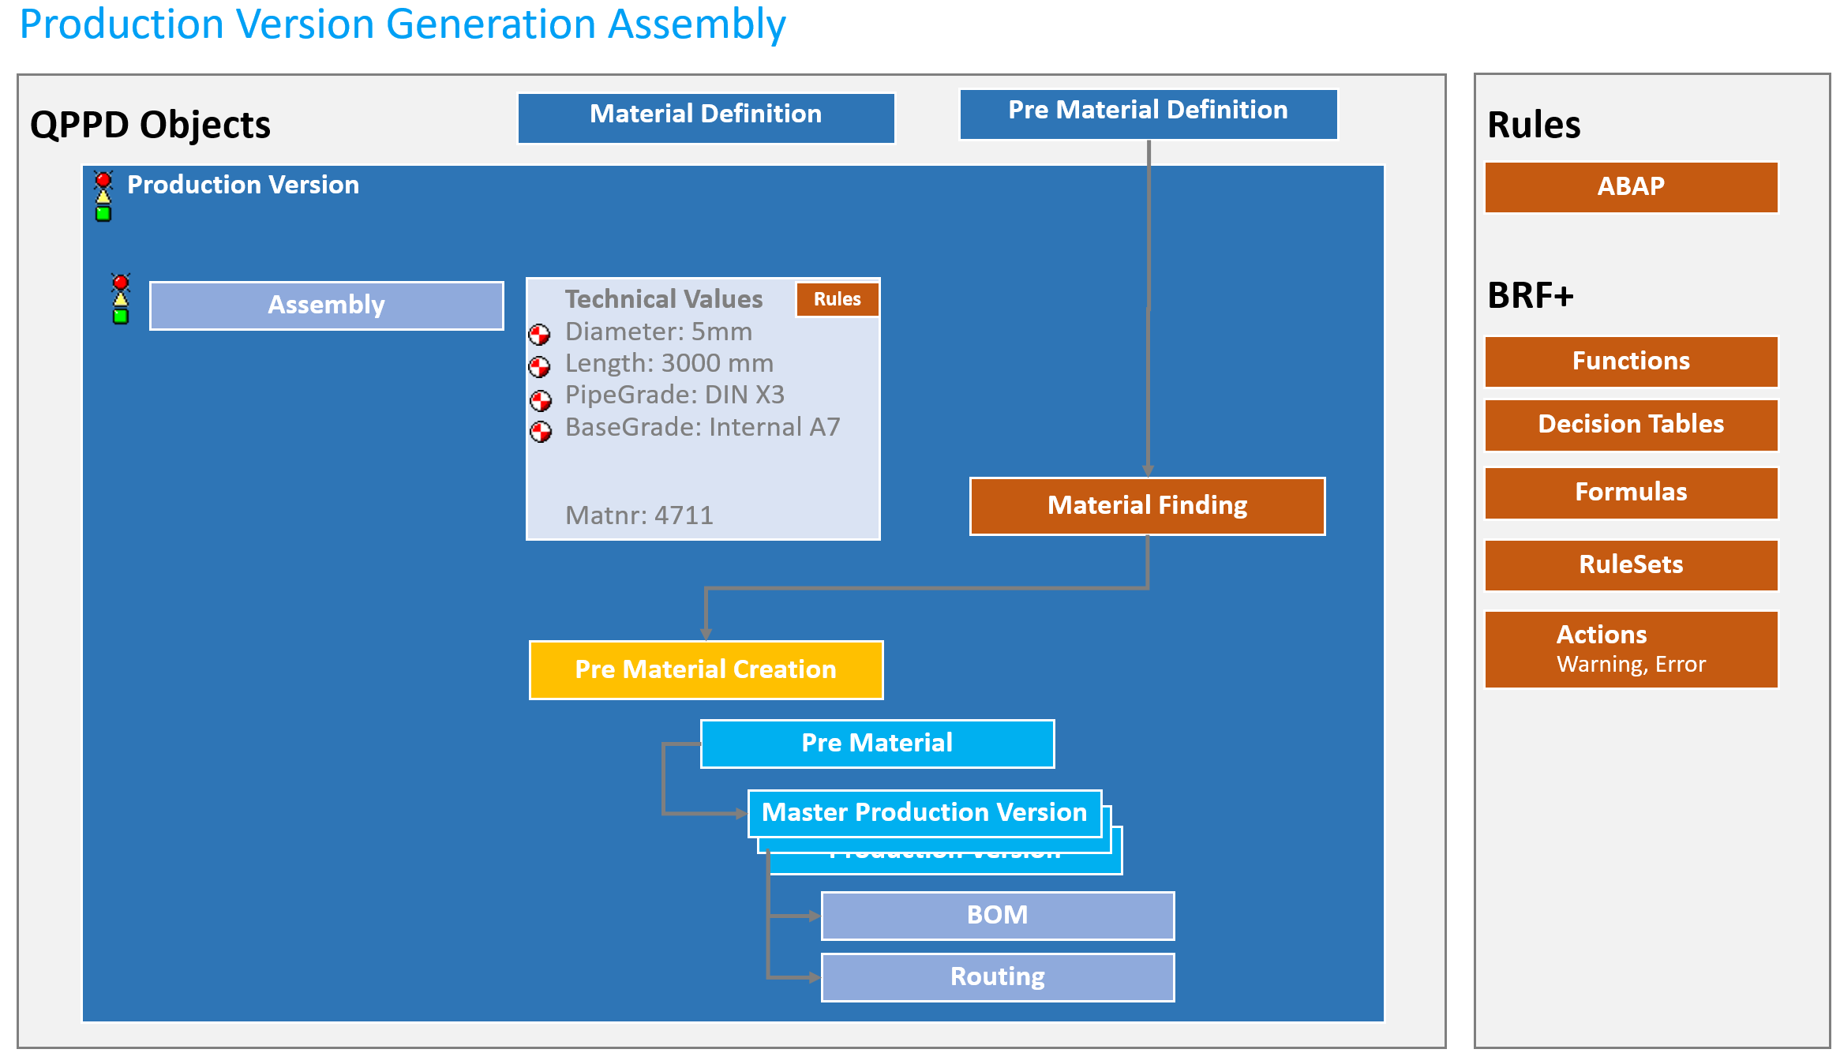Click the Decision Tables box
Viewport: 1840px width, 1053px height.
[x=1631, y=425]
